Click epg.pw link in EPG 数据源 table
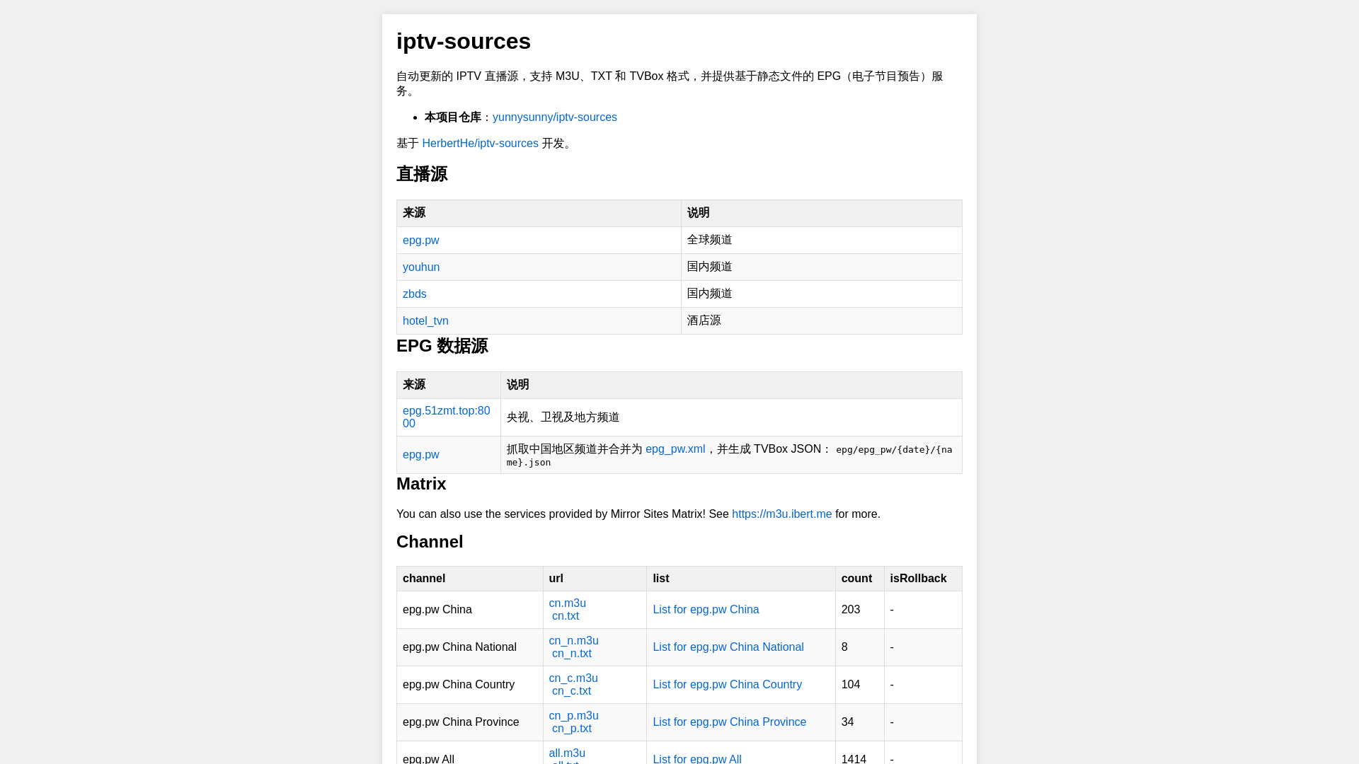Viewport: 1359px width, 764px height. 420,455
